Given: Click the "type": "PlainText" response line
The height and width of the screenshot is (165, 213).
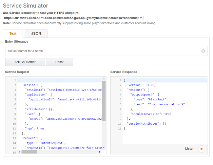Looking at the screenshot, I should (151, 100).
